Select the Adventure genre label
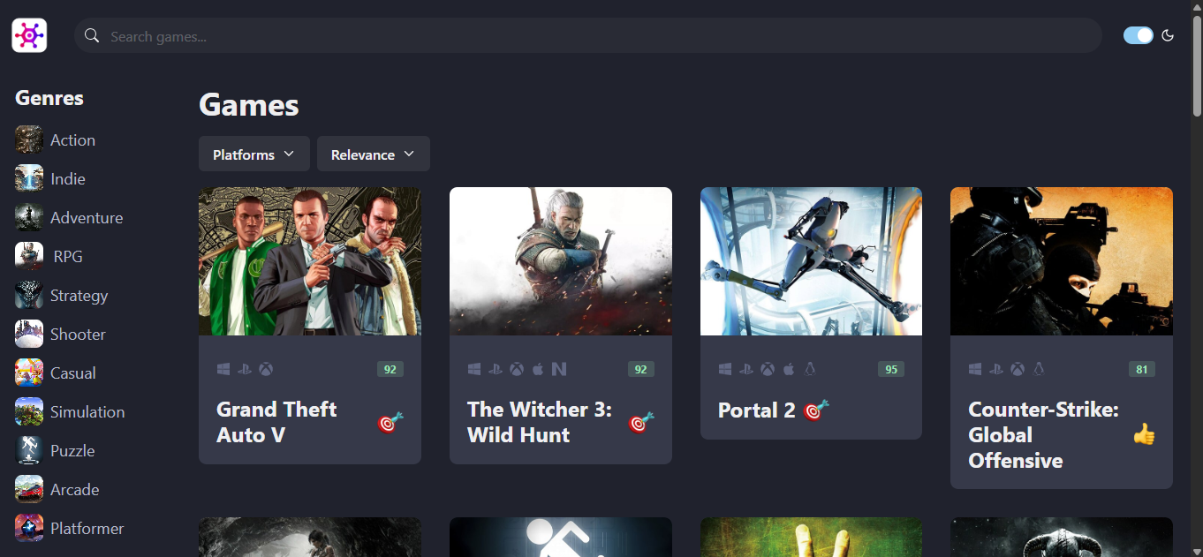This screenshot has width=1203, height=557. pos(87,218)
